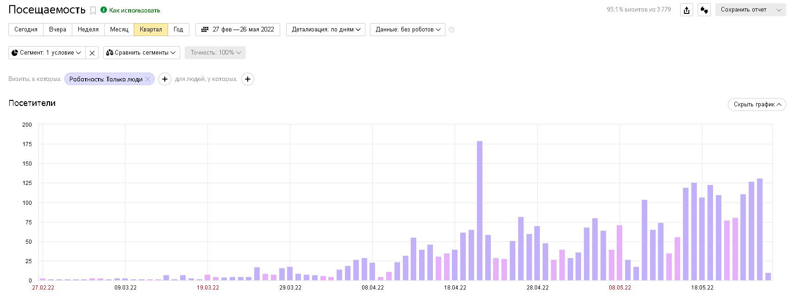This screenshot has height=308, width=795.
Task: Click the 08.04.22 date label on the axis
Action: (x=373, y=288)
